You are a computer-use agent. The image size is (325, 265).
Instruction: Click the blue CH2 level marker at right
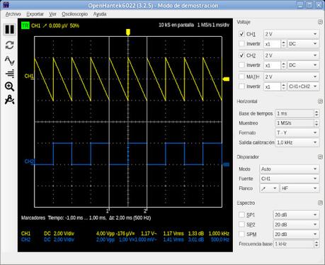click(226, 164)
